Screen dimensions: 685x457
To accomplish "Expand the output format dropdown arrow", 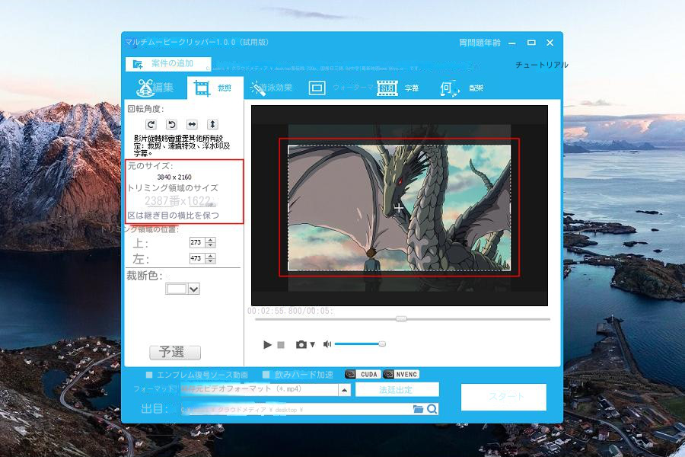I will [x=344, y=390].
